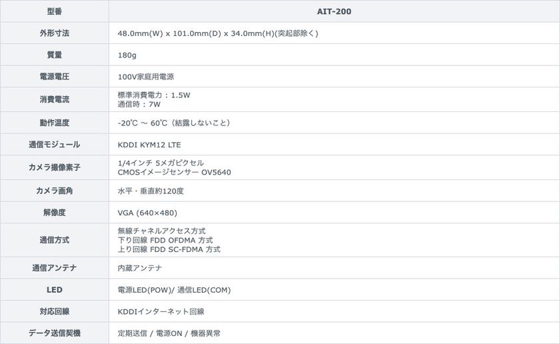Image resolution: width=560 pixels, height=344 pixels.
Task: Click the 下り回線 FDD OFDMA 方式 line
Action: point(165,240)
